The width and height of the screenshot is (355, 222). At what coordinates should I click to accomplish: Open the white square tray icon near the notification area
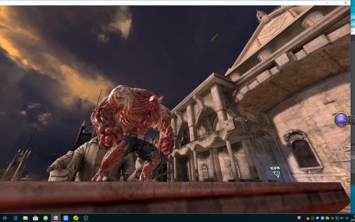click(299, 218)
